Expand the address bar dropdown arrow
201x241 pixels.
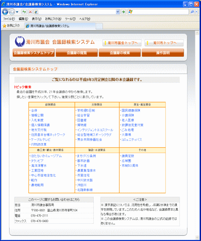[x=118, y=12]
